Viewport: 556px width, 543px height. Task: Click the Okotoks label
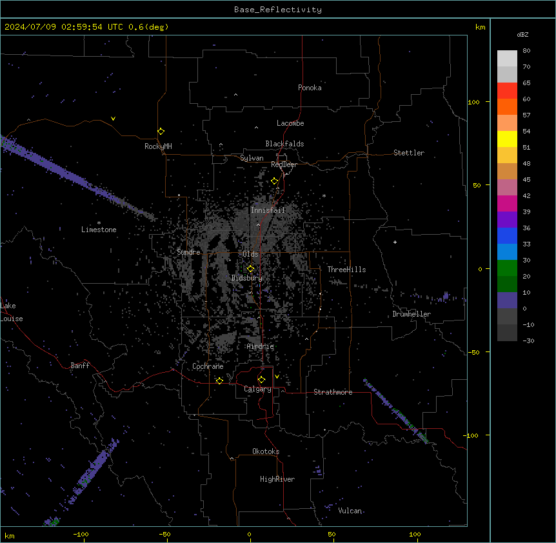click(x=266, y=451)
